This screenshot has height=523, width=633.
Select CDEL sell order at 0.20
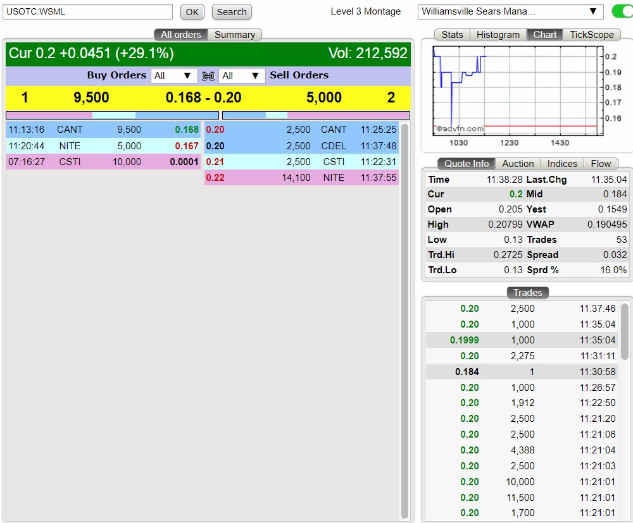click(301, 146)
